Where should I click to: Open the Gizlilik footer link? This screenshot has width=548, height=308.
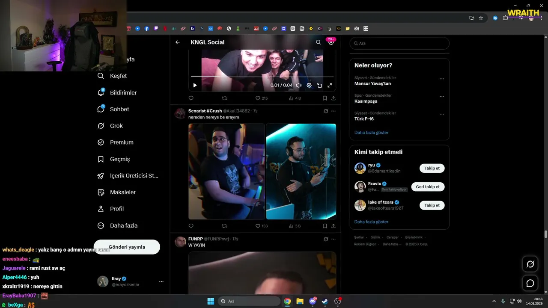click(375, 237)
